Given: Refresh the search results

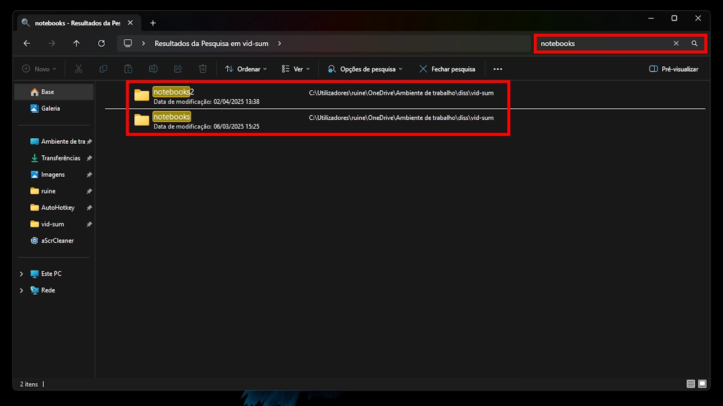Looking at the screenshot, I should pyautogui.click(x=101, y=43).
